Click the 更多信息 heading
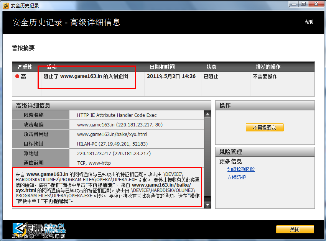This screenshot has width=326, height=241. pos(231,161)
